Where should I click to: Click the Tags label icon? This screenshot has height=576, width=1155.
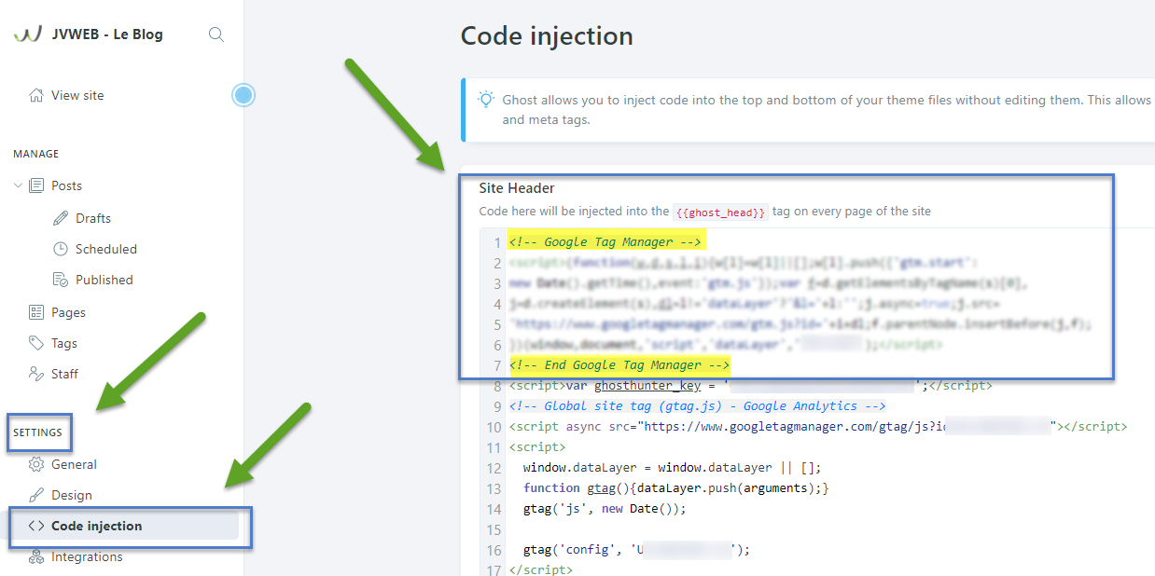click(36, 343)
